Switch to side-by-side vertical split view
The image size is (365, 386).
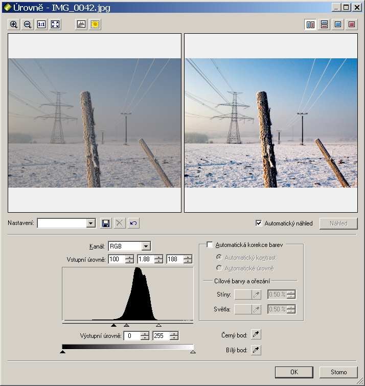click(311, 25)
